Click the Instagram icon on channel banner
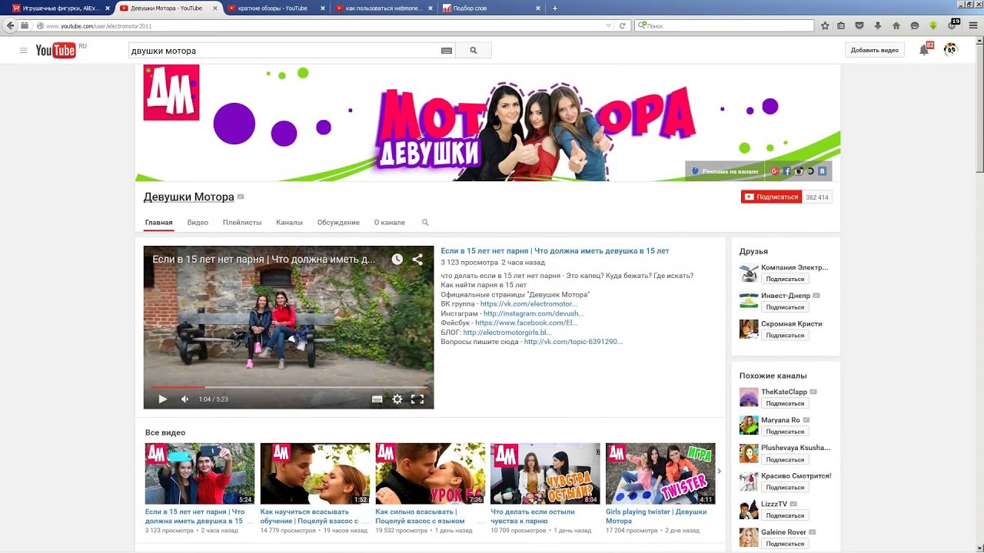This screenshot has width=984, height=553. click(x=799, y=171)
